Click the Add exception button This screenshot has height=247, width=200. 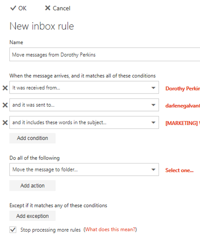coord(33,216)
